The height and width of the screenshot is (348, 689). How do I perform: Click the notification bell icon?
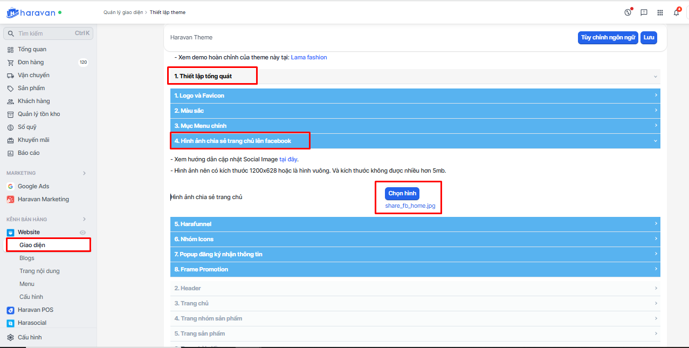click(x=676, y=12)
